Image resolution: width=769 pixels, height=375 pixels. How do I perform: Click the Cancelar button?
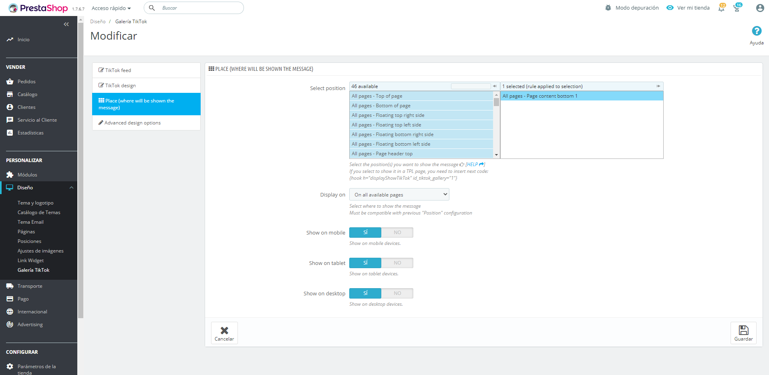224,333
